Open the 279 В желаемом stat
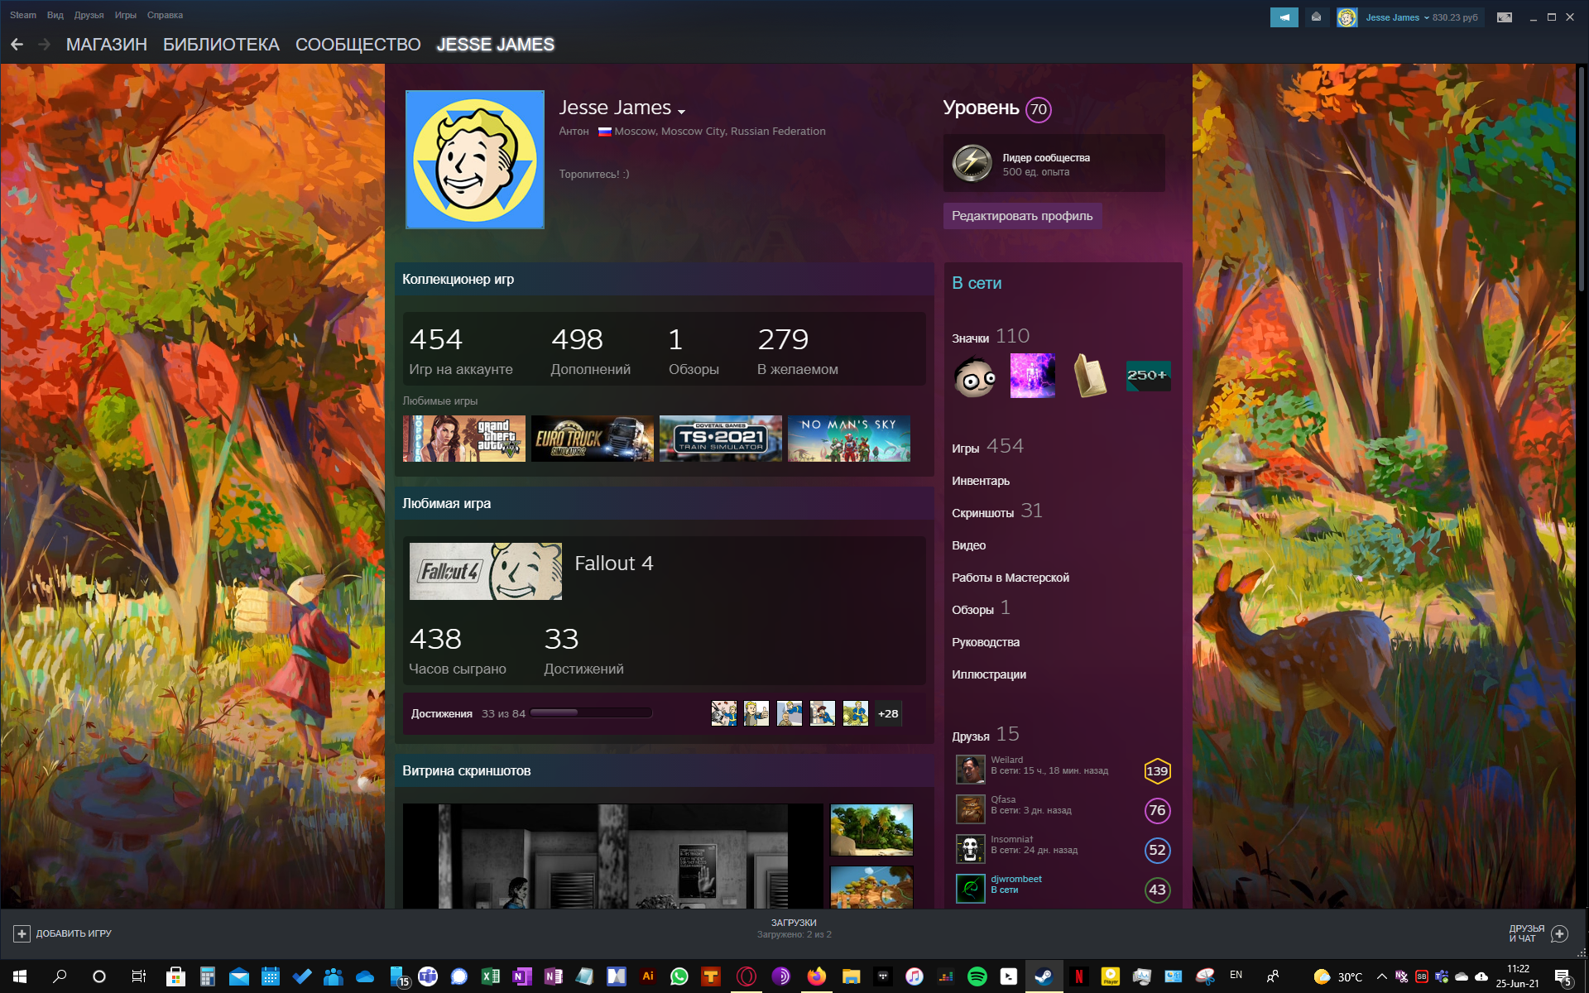Viewport: 1589px width, 993px height. click(x=798, y=351)
